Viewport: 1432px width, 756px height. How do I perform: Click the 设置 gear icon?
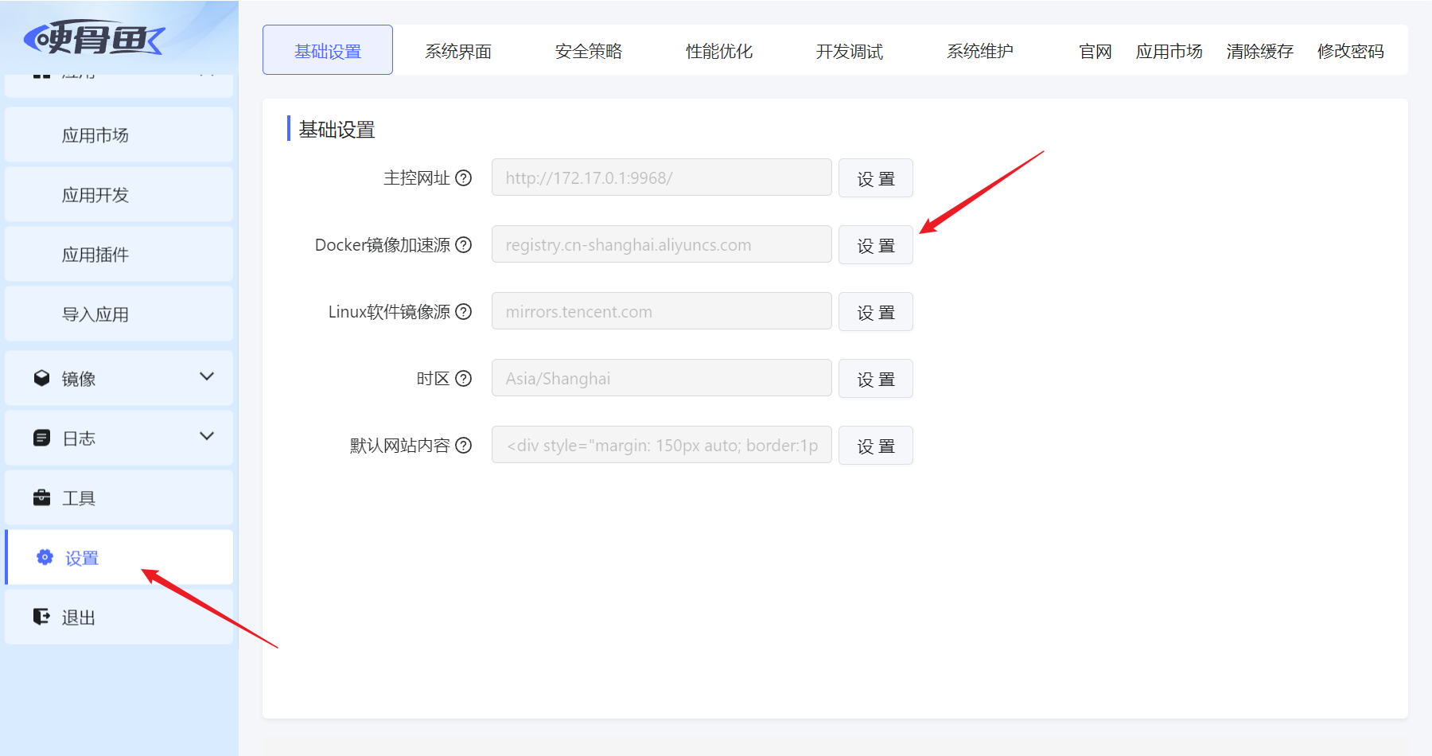[45, 557]
